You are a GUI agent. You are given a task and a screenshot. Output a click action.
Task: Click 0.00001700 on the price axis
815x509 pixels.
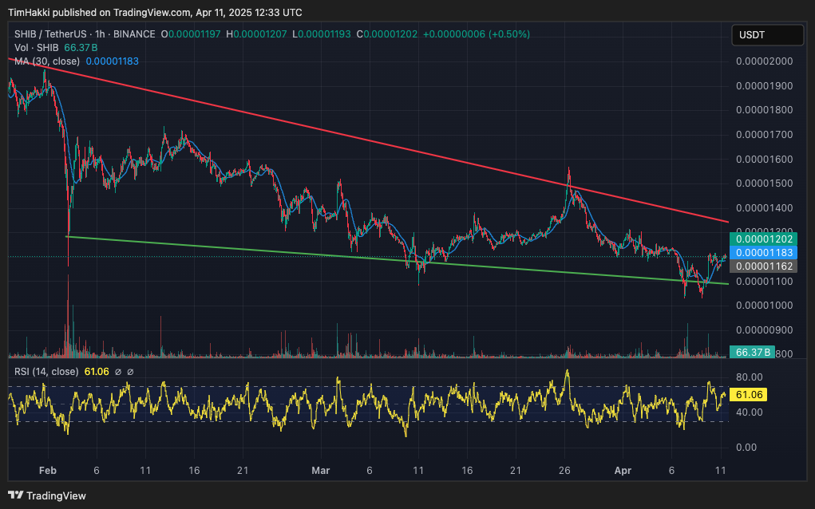765,135
